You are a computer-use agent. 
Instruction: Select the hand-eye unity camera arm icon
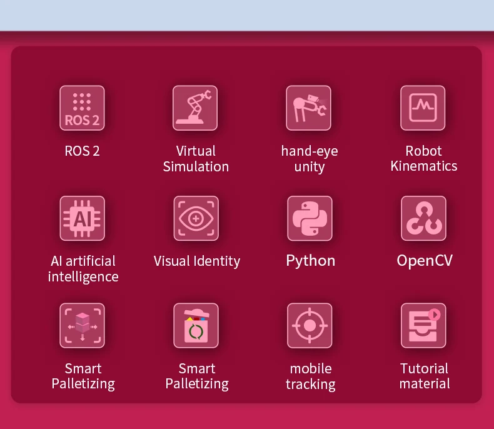coord(309,108)
